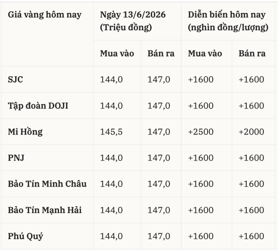Click Mua vào under Diễn biến hôm nay
278x250 pixels.
(x=205, y=53)
